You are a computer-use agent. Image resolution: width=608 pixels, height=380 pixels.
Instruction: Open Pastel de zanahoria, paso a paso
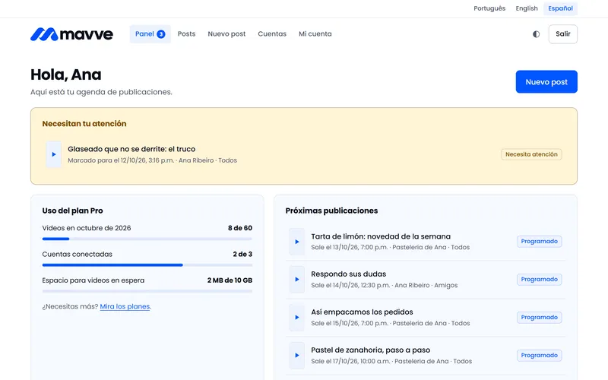(371, 350)
